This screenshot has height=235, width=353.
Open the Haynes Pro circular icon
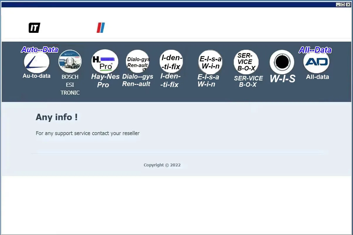pyautogui.click(x=105, y=61)
